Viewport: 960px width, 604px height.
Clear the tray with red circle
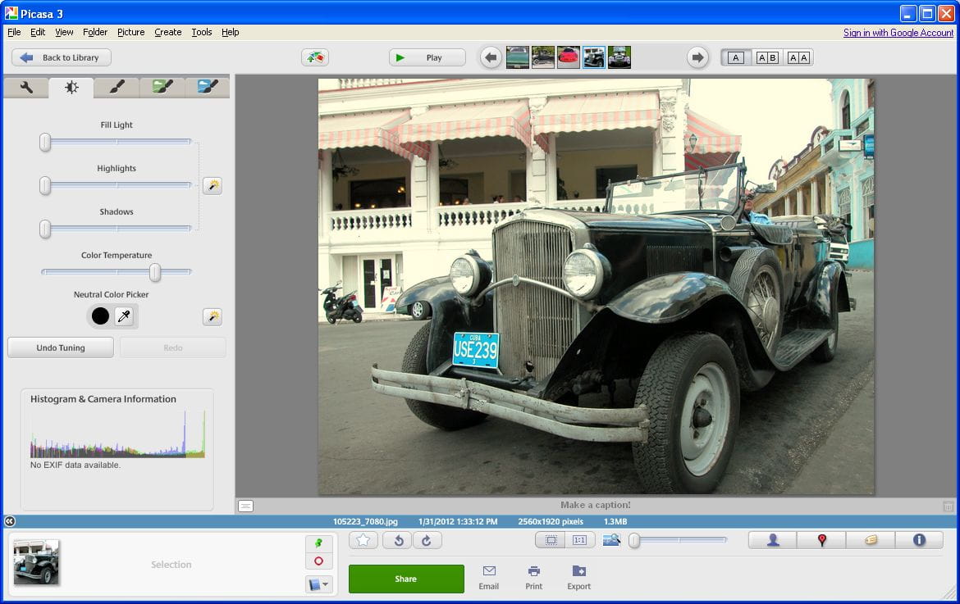tap(318, 561)
